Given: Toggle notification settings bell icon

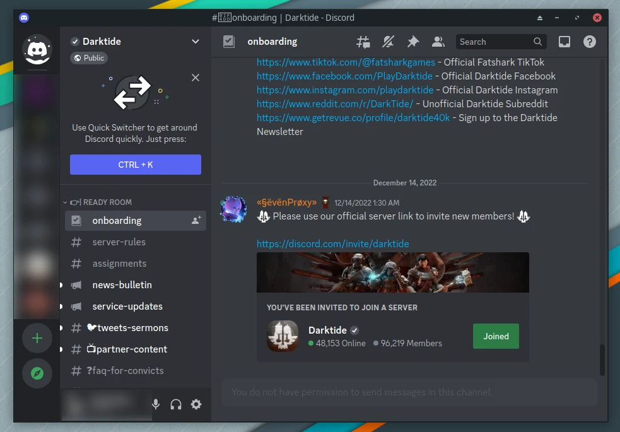Looking at the screenshot, I should pos(388,42).
